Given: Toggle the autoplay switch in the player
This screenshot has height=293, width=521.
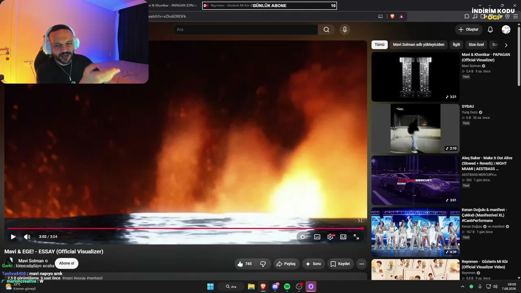Looking at the screenshot, I should point(302,237).
